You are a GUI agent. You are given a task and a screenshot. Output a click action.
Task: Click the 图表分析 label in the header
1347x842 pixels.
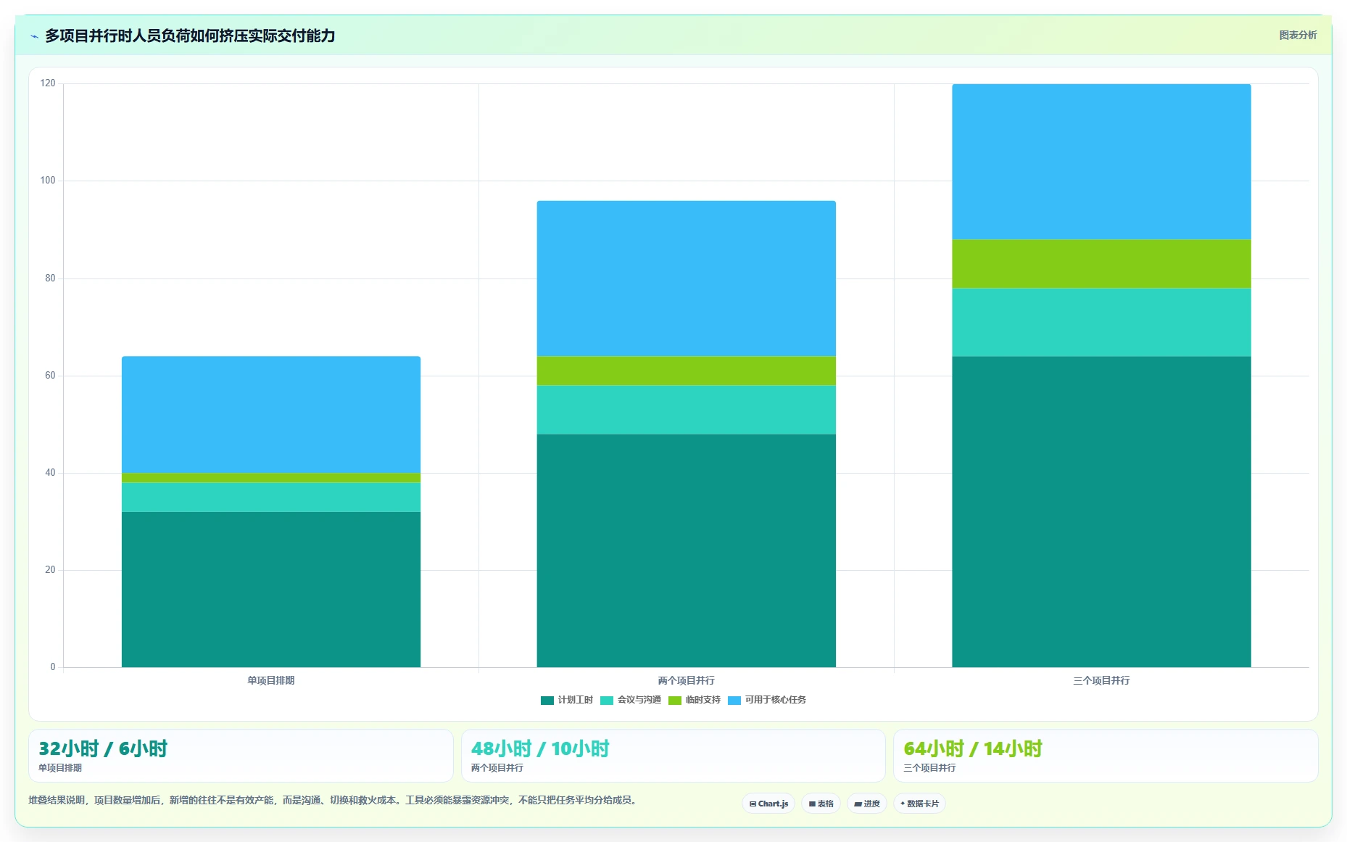pyautogui.click(x=1298, y=35)
